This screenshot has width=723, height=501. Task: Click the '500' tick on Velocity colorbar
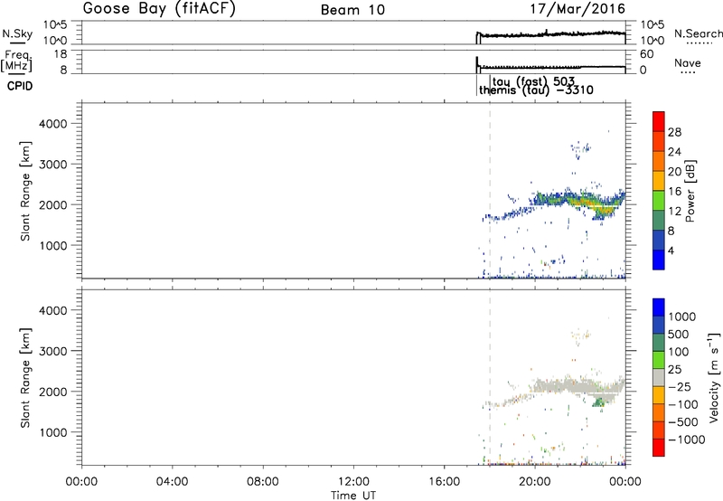click(678, 334)
